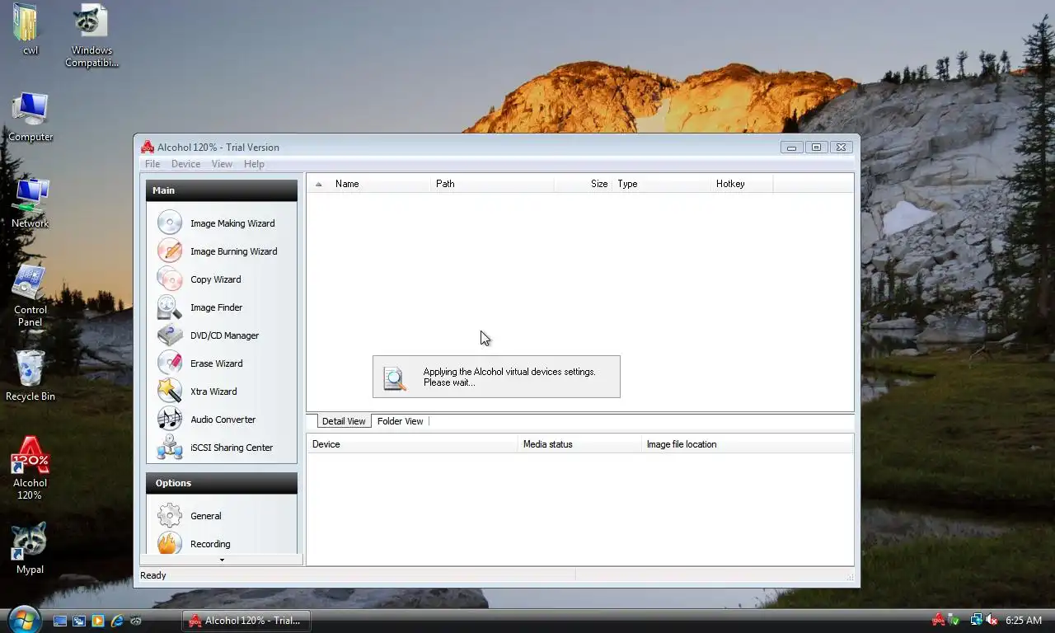Collapse the Main panel header

(222, 190)
